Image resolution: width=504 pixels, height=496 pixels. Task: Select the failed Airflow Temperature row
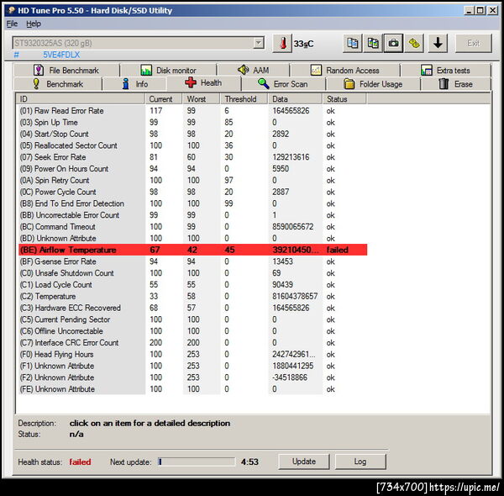point(193,250)
